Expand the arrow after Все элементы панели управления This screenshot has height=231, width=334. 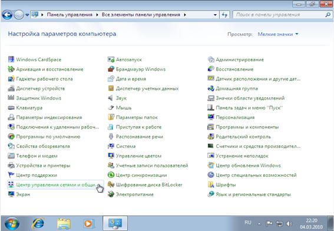pyautogui.click(x=185, y=15)
